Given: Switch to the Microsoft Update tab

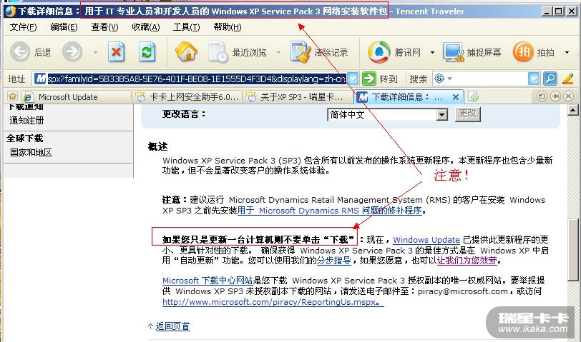Looking at the screenshot, I should 76,97.
